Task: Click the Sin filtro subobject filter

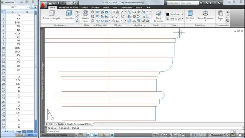Action: pyautogui.click(x=190, y=15)
